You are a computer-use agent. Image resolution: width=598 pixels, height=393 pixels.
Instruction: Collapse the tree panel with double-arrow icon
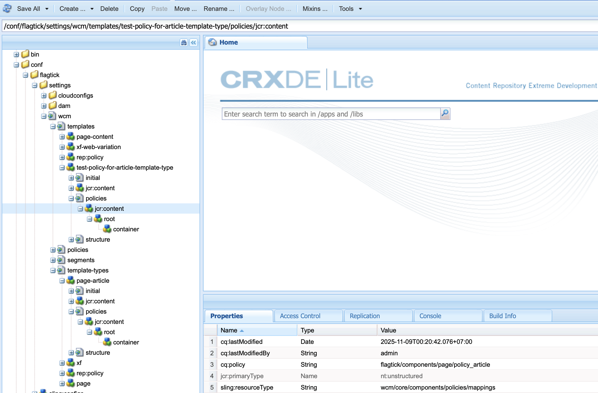tap(194, 43)
